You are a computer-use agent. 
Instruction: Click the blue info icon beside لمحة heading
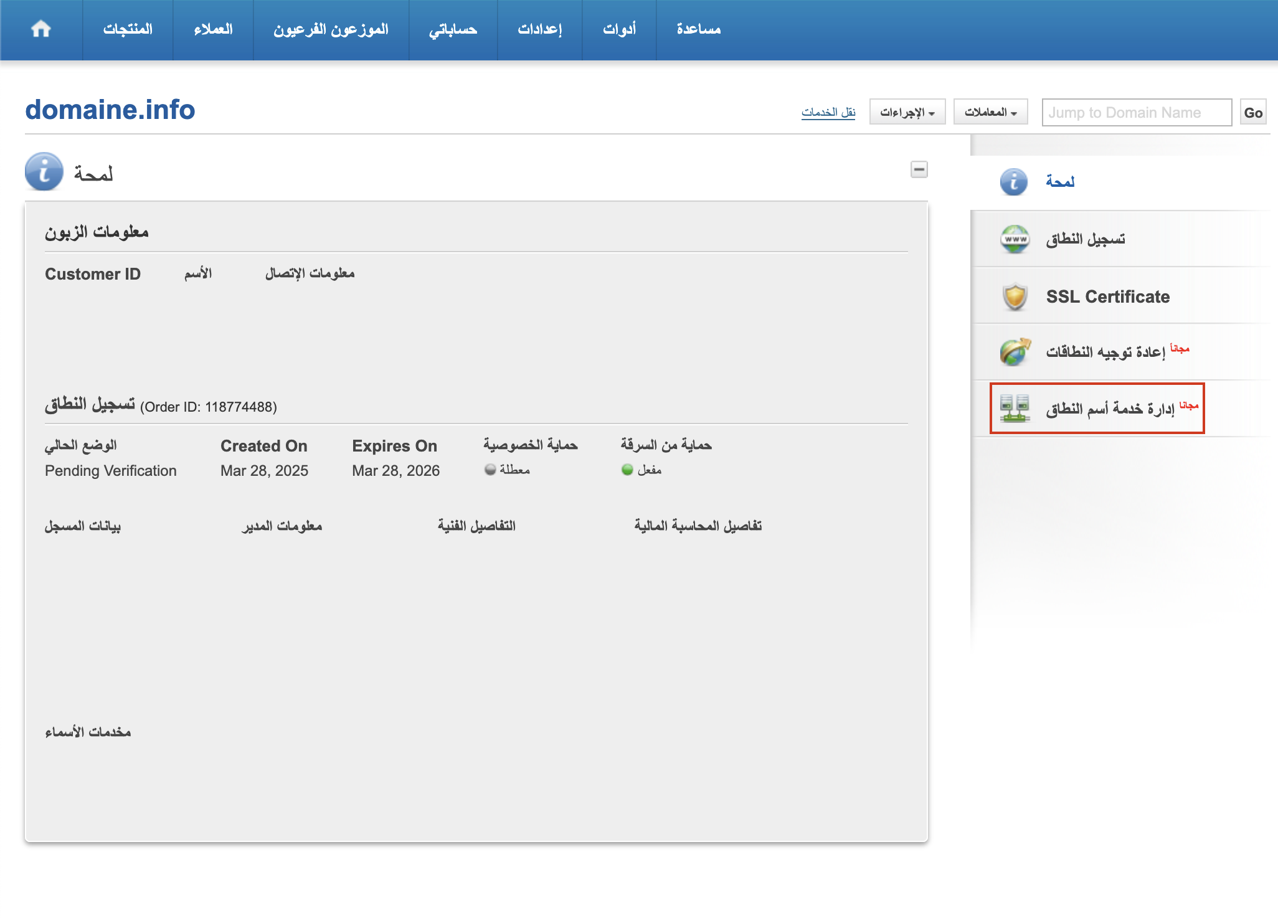(x=44, y=171)
